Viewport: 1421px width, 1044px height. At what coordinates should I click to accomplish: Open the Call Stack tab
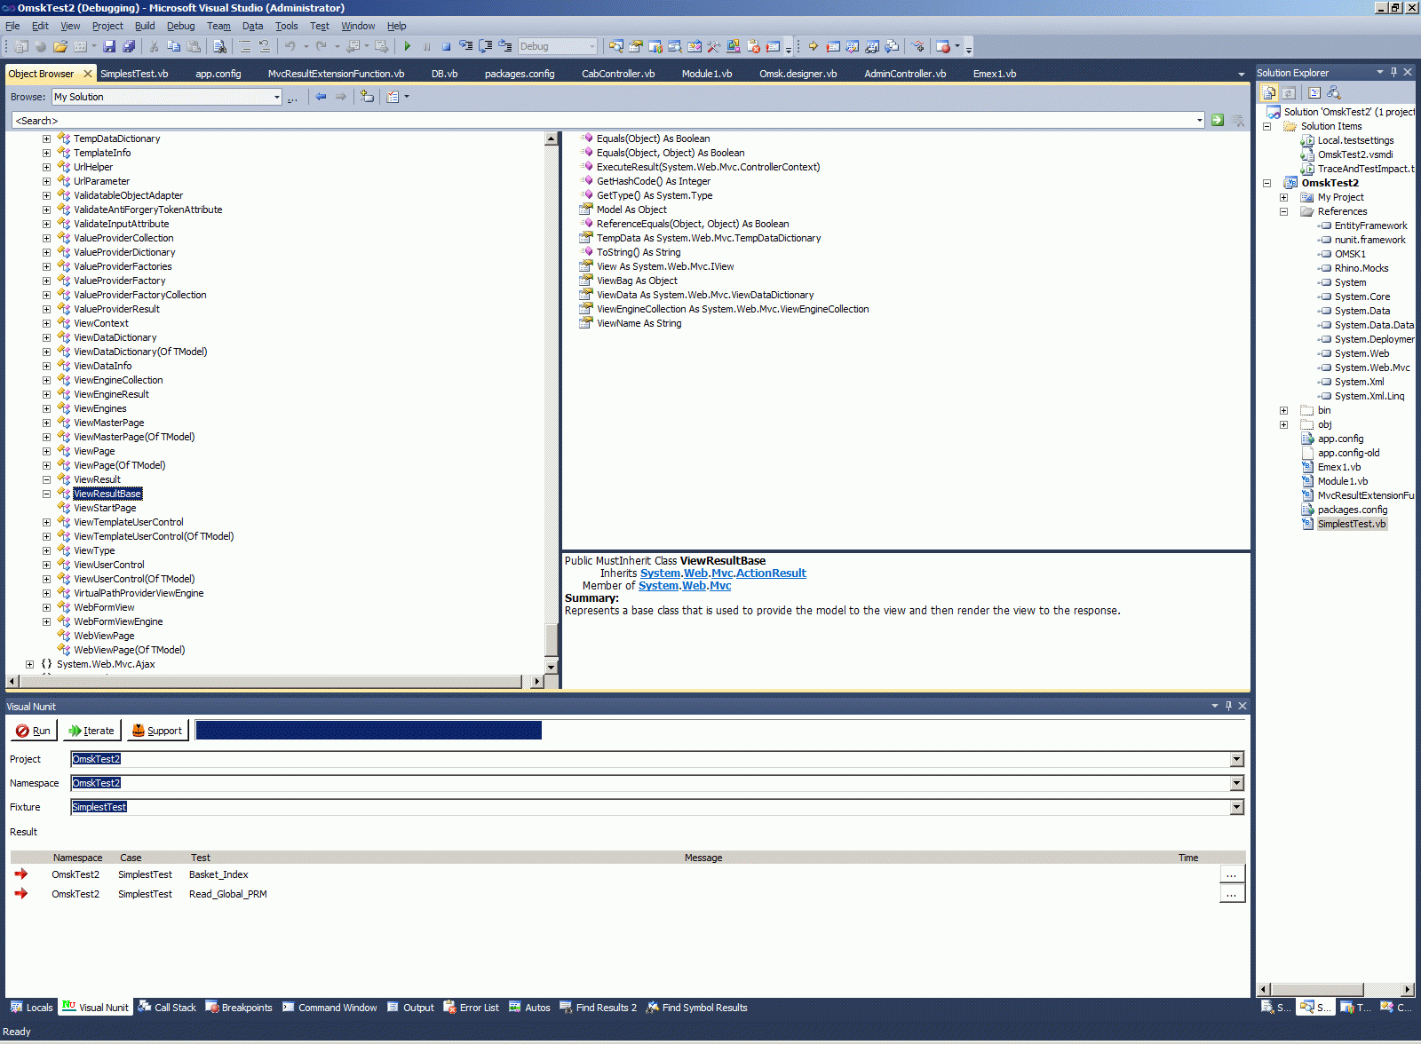pyautogui.click(x=167, y=1008)
